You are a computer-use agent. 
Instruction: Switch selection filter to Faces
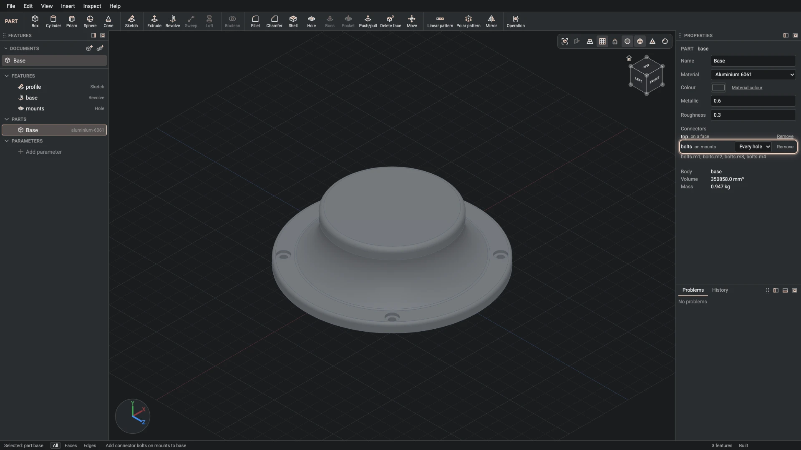(71, 445)
